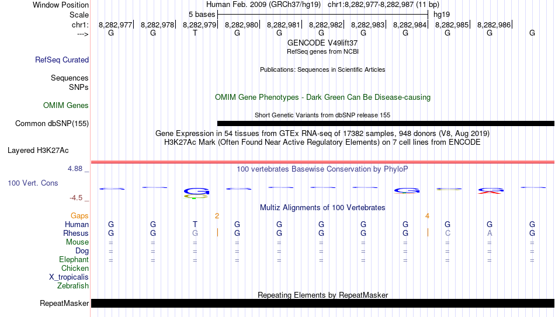Click 'Multiz Alignments of 100 Vertebrates' title
This screenshot has height=317, width=555.
(x=322, y=208)
